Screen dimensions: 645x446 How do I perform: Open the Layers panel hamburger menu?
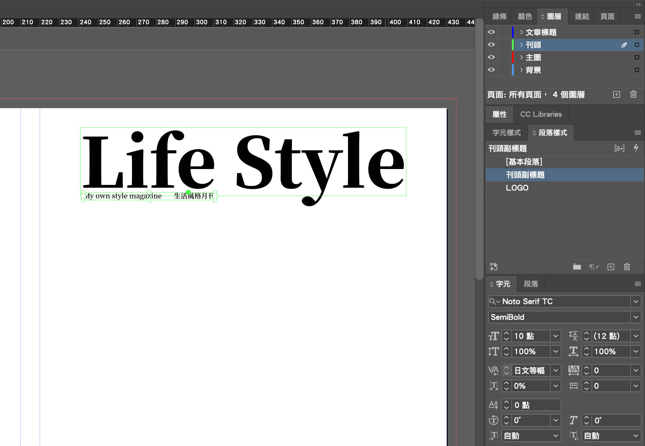click(638, 16)
